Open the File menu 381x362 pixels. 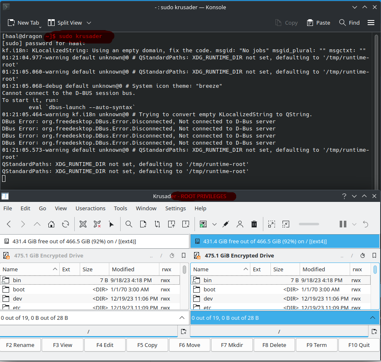click(x=8, y=209)
